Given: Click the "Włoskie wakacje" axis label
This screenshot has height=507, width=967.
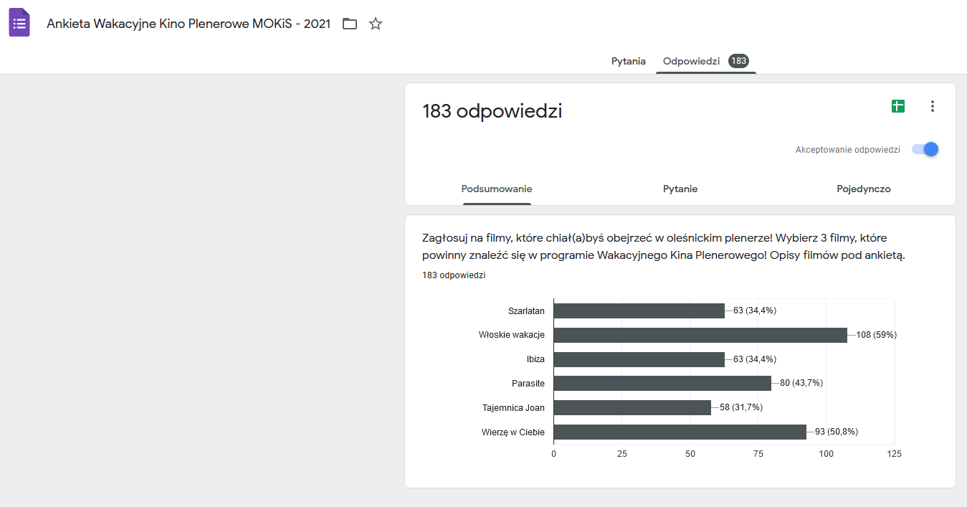Looking at the screenshot, I should 512,335.
